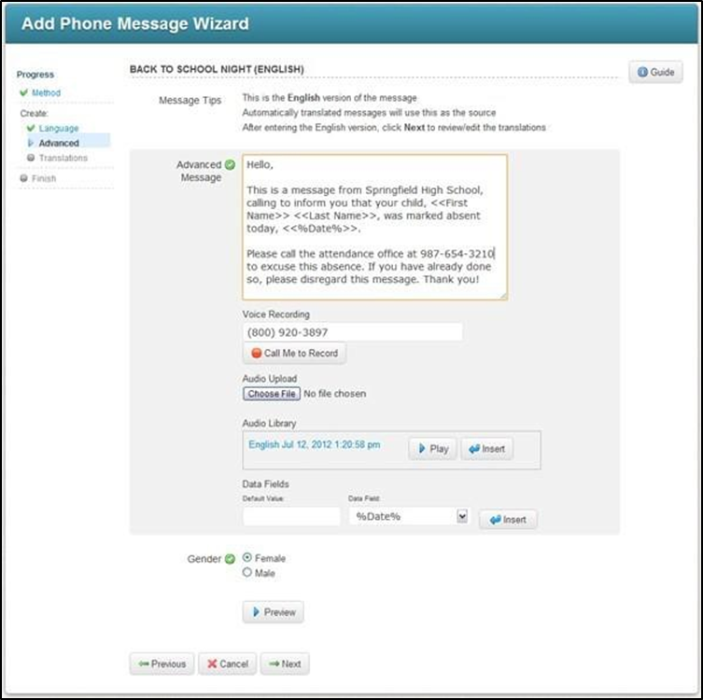Click the Preview button
Viewport: 703px width, 700px height.
pos(273,612)
